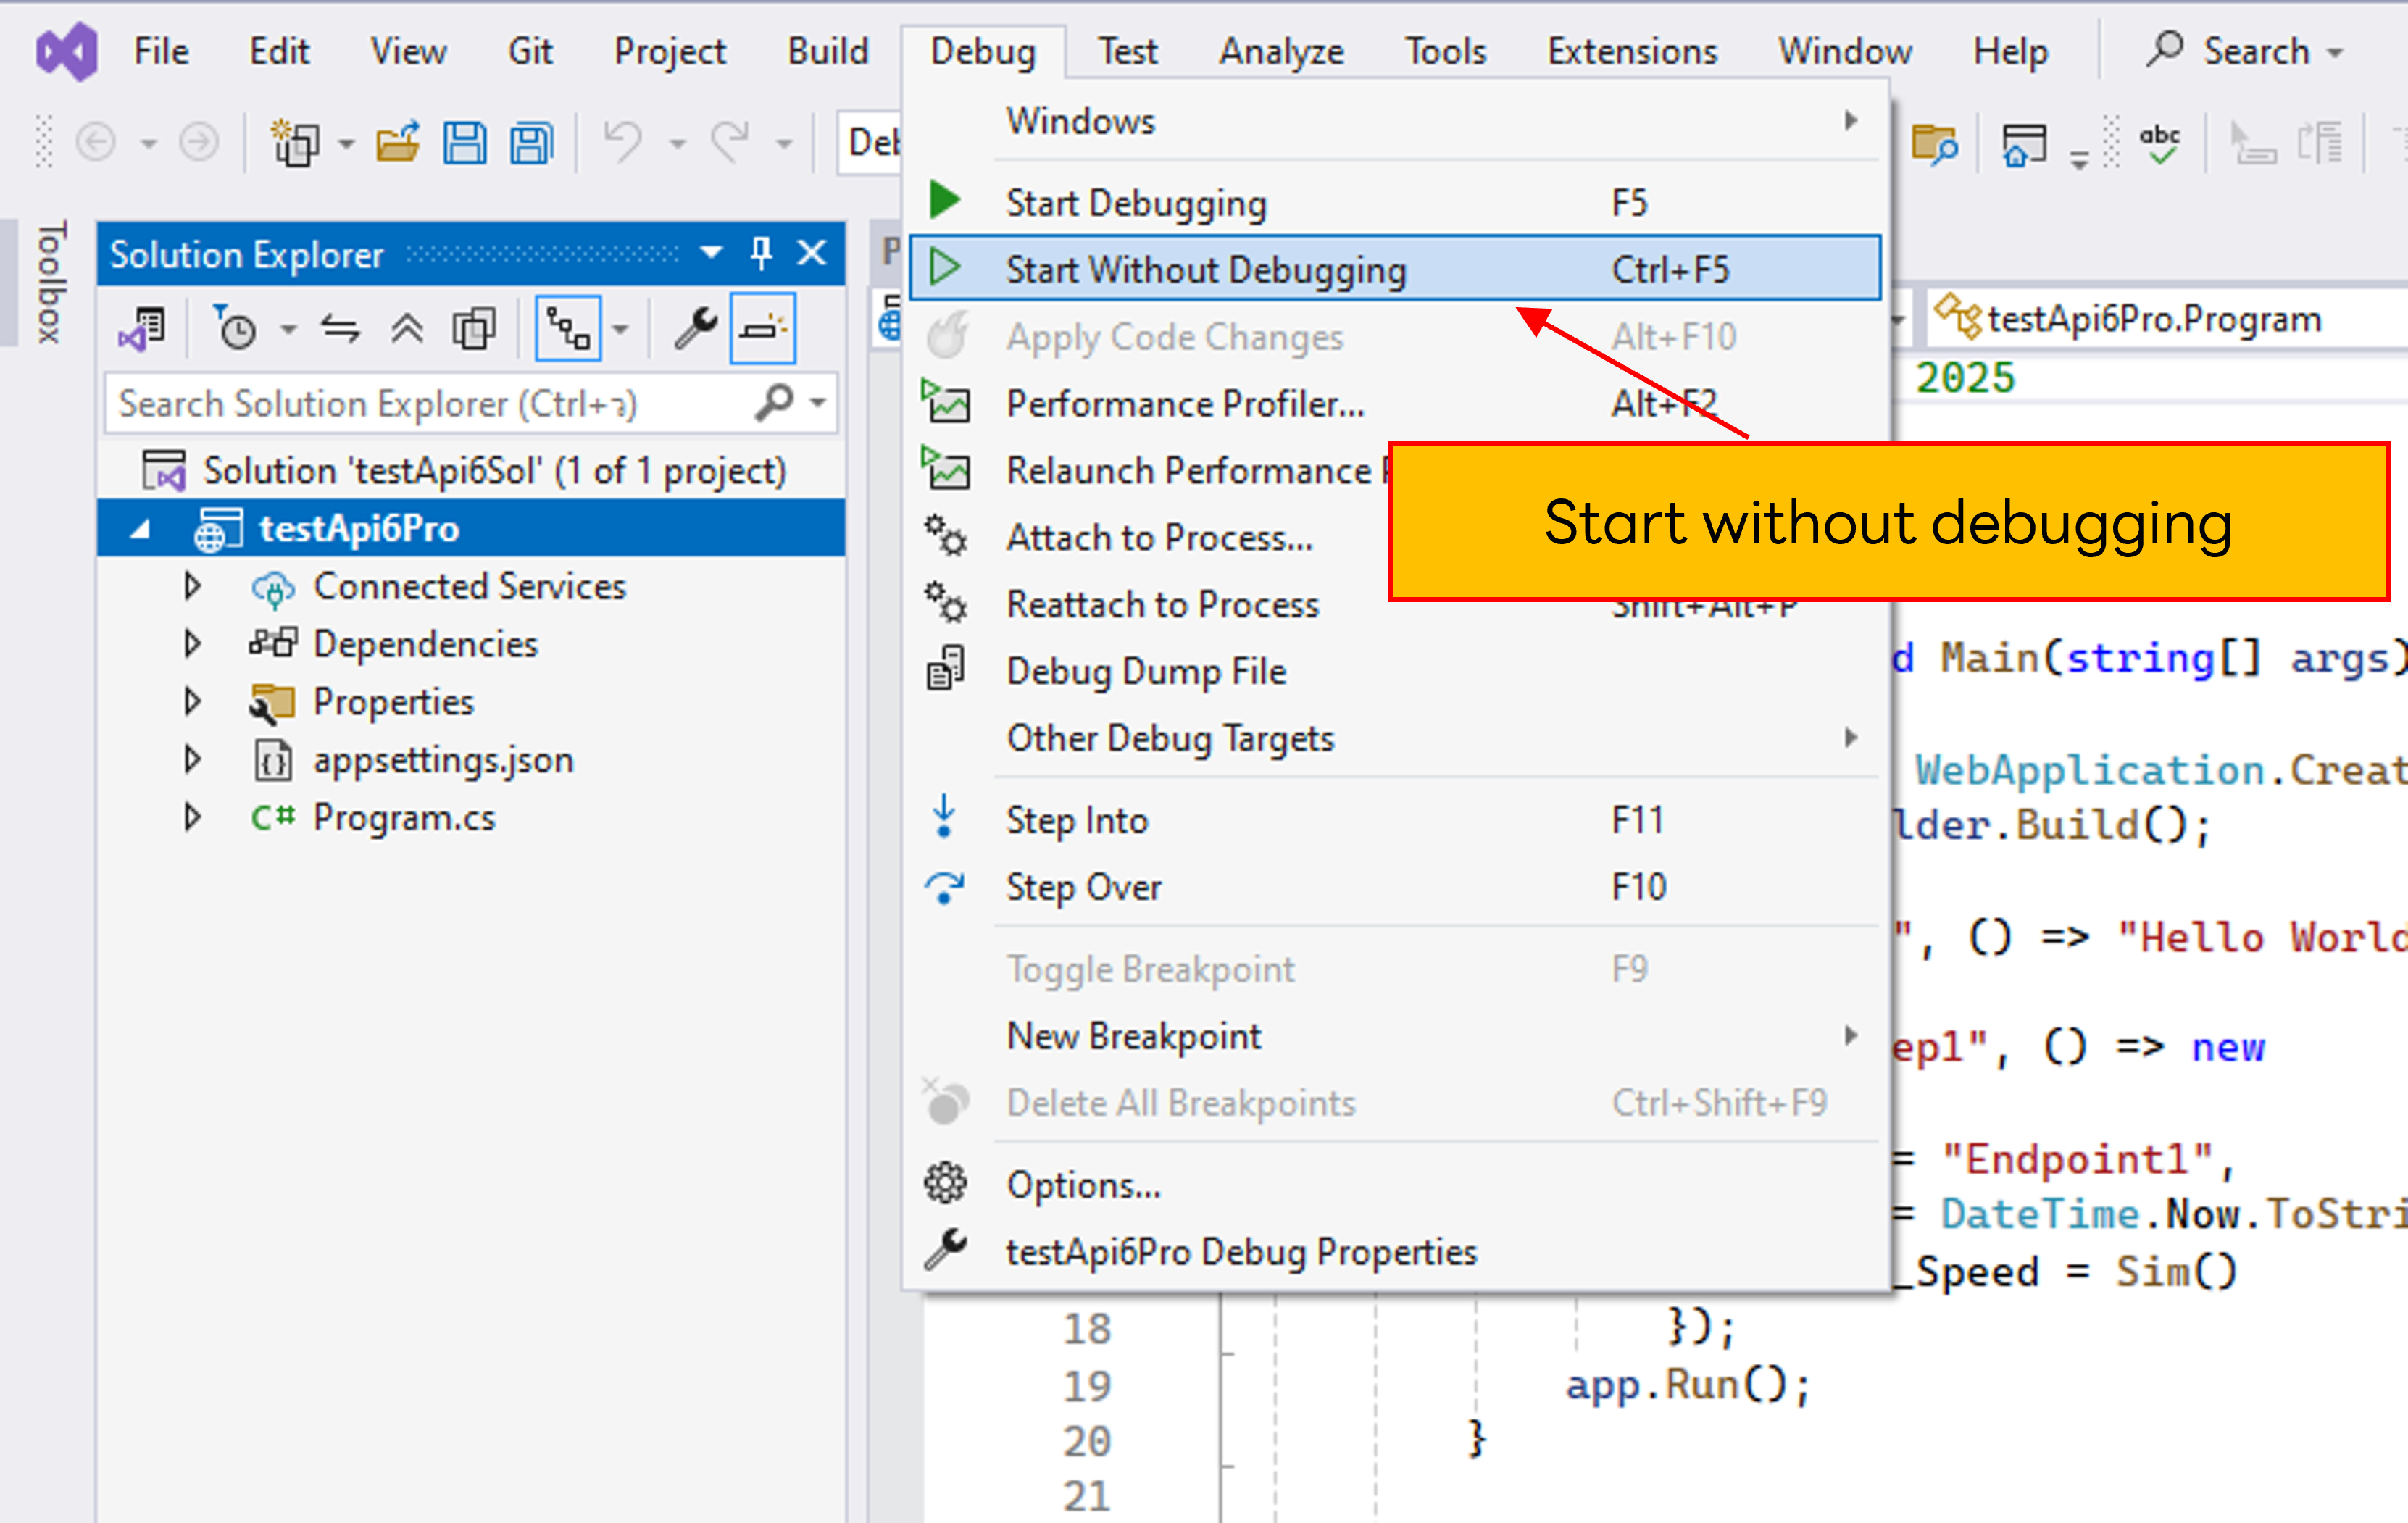Expand the Dependencies tree node
Screen dimensions: 2408x1523
(192, 643)
